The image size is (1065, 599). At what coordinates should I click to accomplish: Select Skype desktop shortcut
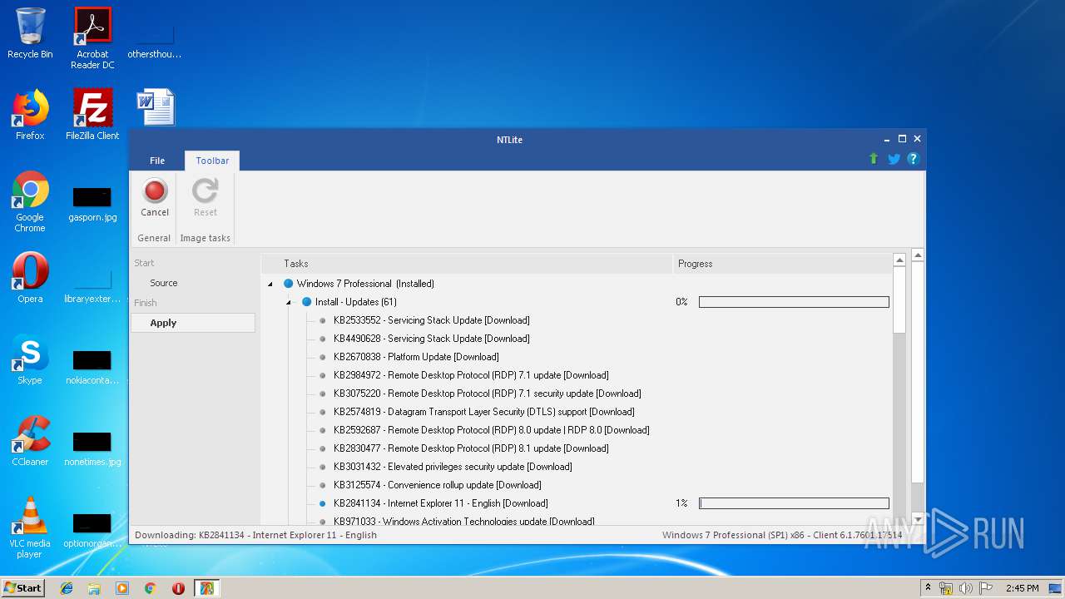(30, 359)
